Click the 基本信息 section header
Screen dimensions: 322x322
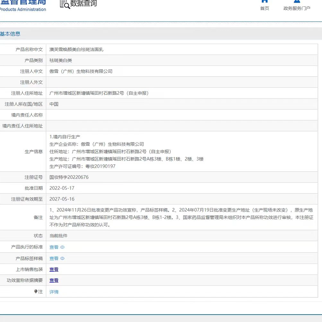[x=10, y=34]
